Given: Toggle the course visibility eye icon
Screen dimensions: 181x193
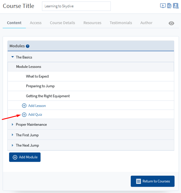Looking at the screenshot, I should 171,23.
